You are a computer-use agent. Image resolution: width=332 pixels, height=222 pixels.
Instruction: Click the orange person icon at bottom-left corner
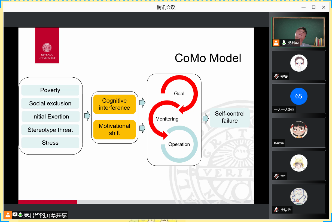8,215
